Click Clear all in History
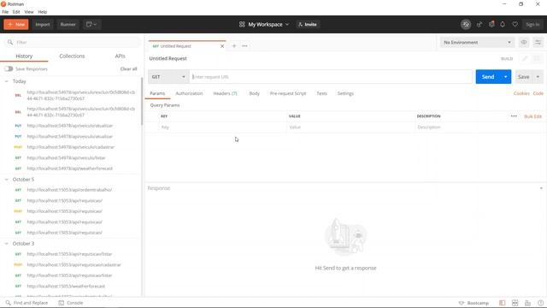 pyautogui.click(x=128, y=68)
